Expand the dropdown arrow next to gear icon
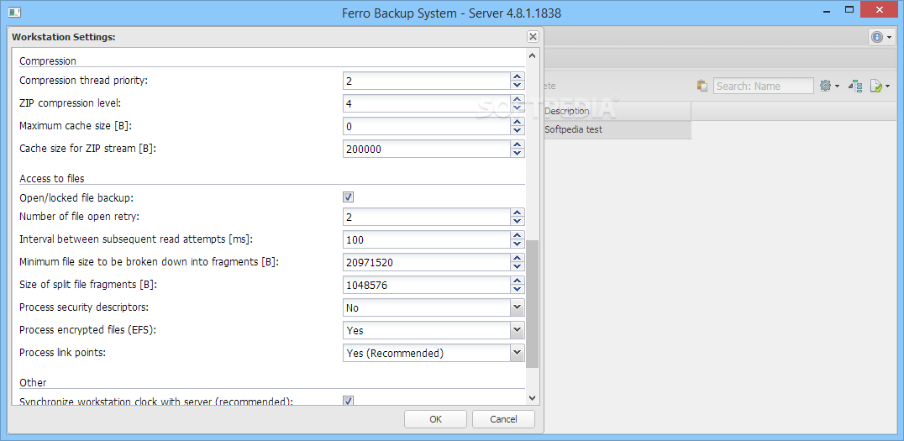 click(837, 87)
